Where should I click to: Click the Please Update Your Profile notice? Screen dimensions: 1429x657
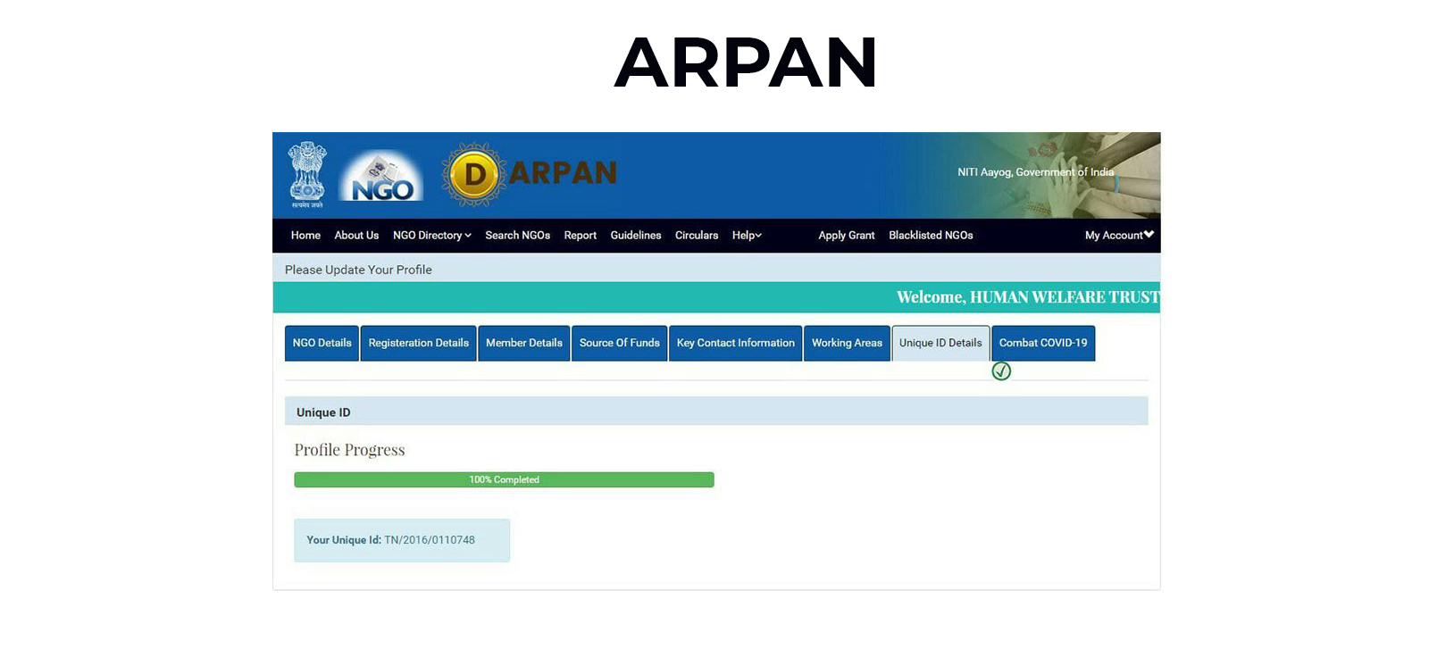[x=358, y=270]
